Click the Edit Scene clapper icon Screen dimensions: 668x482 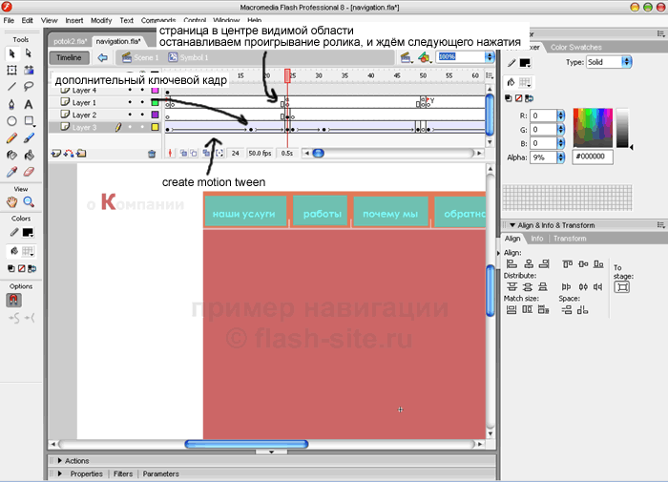tap(406, 57)
